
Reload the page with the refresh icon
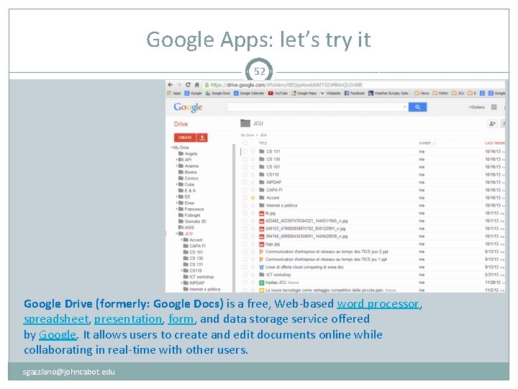[188, 85]
